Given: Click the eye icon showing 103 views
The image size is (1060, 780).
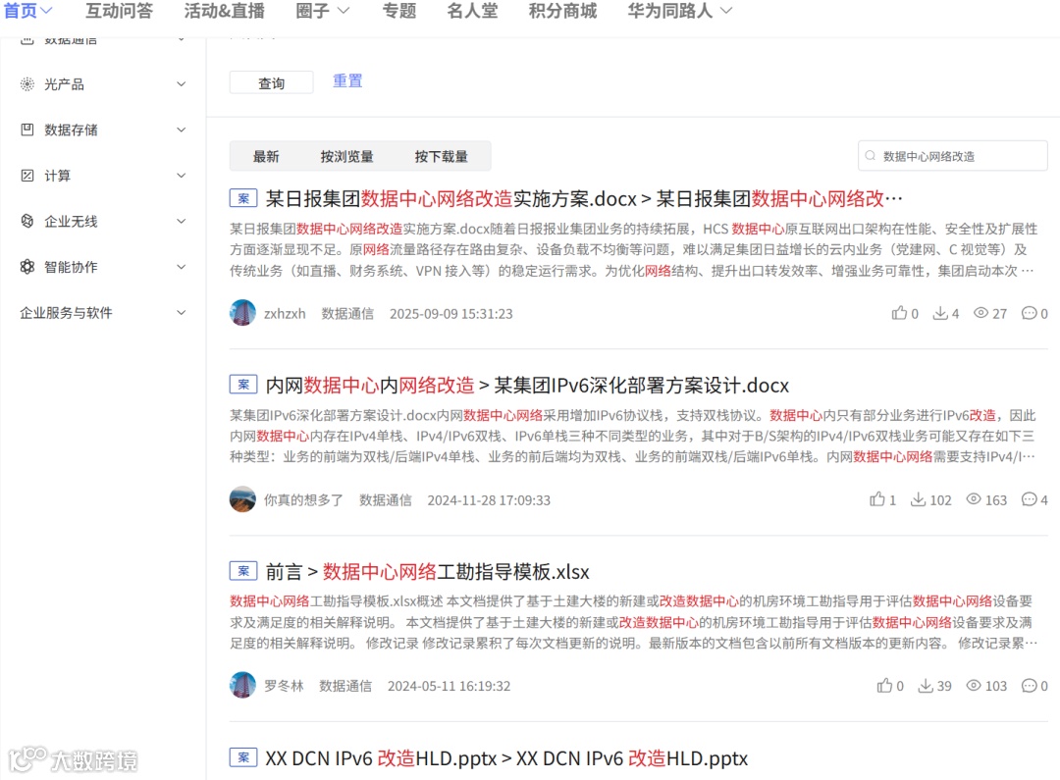Looking at the screenshot, I should coord(974,686).
